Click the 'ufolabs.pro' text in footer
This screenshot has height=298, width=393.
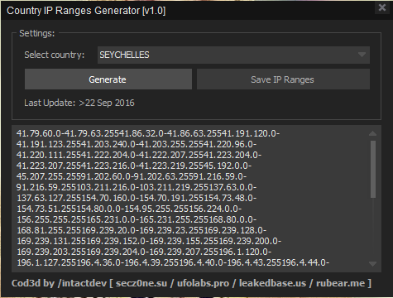(203, 283)
